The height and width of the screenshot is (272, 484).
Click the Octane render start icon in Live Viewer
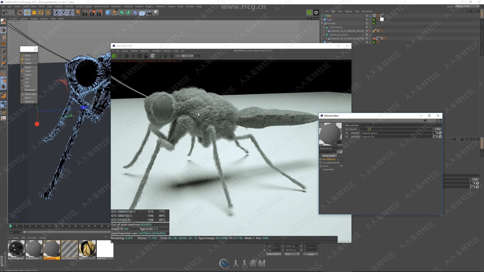pyautogui.click(x=114, y=56)
